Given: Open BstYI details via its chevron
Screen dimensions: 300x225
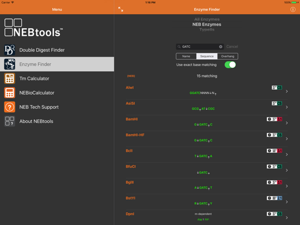Looking at the screenshot, I should pyautogui.click(x=286, y=202).
